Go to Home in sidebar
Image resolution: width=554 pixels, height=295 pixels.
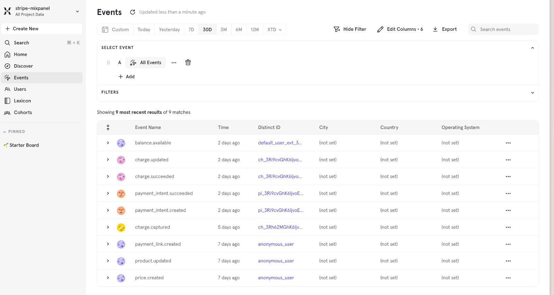point(42,54)
